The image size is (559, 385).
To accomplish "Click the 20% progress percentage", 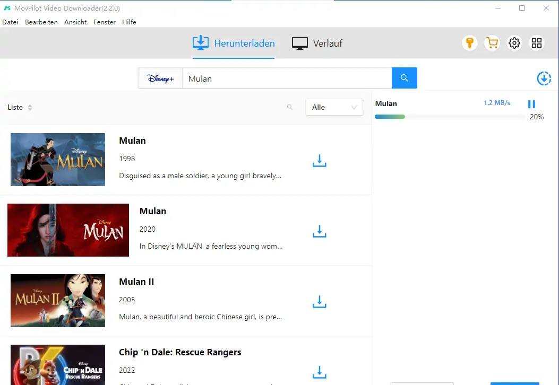I will click(x=537, y=117).
